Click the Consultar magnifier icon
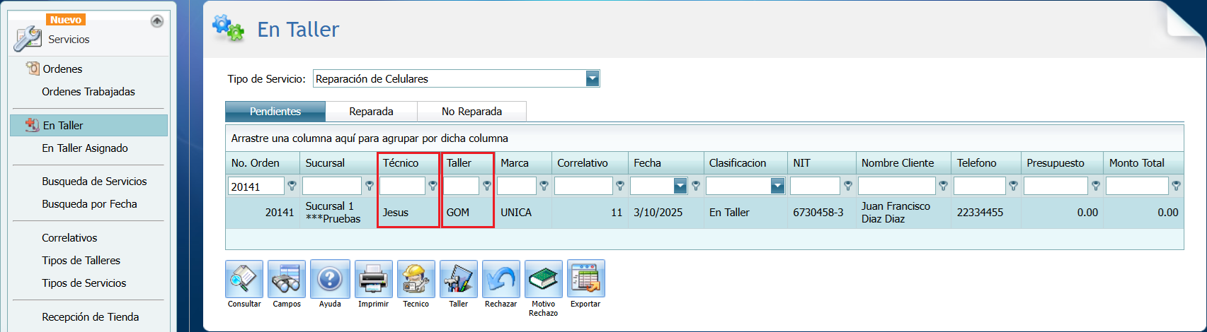This screenshot has width=1207, height=332. (244, 278)
